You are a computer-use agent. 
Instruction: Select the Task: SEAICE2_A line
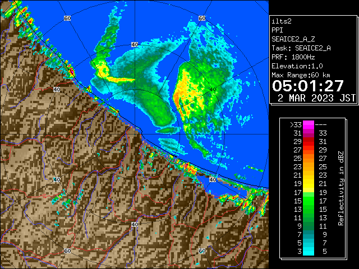pyautogui.click(x=301, y=48)
